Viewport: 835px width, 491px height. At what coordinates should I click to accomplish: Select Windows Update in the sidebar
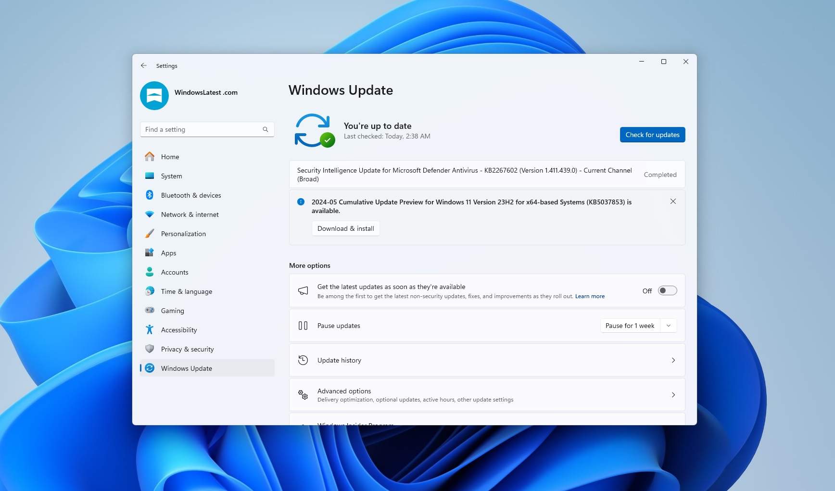click(x=187, y=368)
